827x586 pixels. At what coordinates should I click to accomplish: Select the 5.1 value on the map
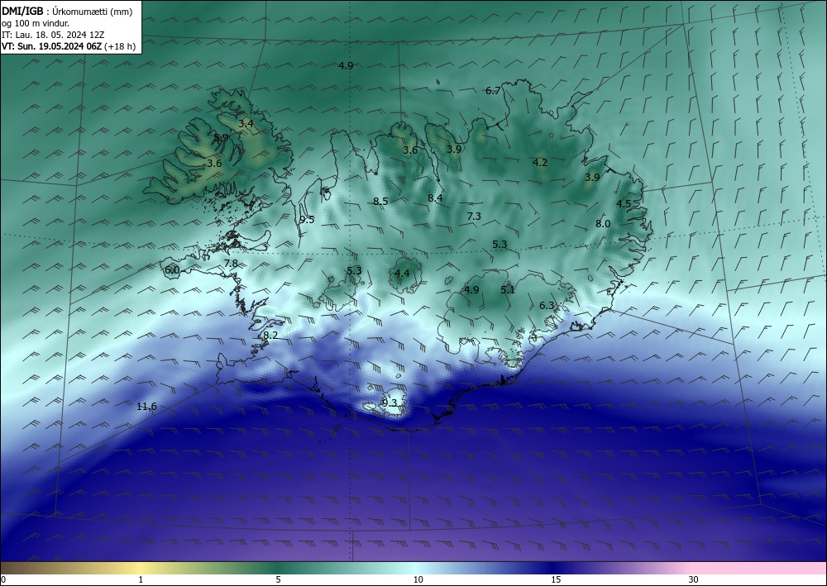point(508,290)
